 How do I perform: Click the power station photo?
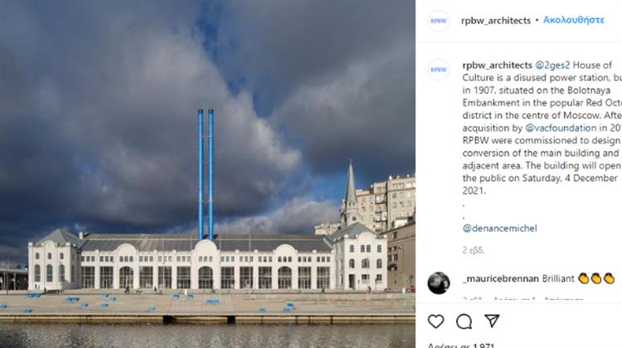click(207, 174)
